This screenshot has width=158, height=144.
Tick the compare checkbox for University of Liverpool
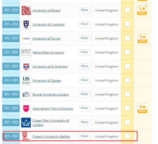127,24
